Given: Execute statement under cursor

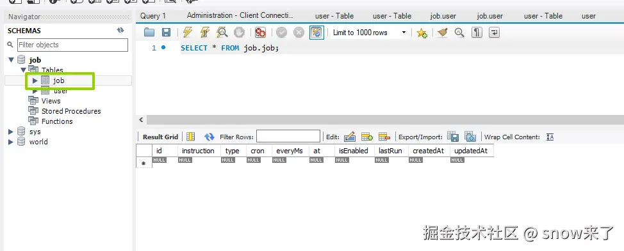Looking at the screenshot, I should click(204, 33).
